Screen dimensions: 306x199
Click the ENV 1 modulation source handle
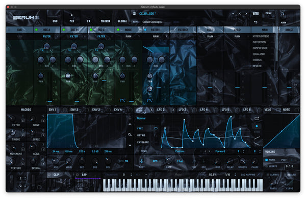[65, 110]
